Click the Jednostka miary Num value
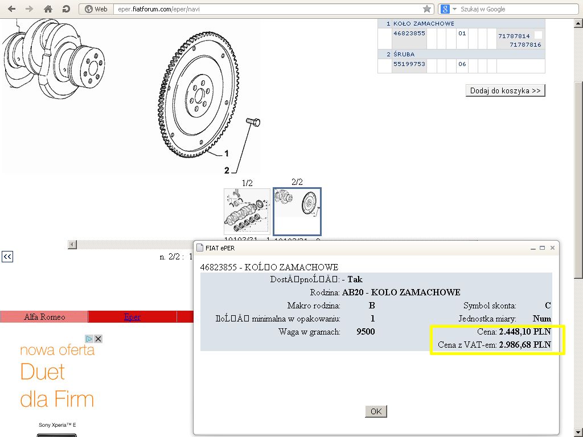 pyautogui.click(x=542, y=319)
